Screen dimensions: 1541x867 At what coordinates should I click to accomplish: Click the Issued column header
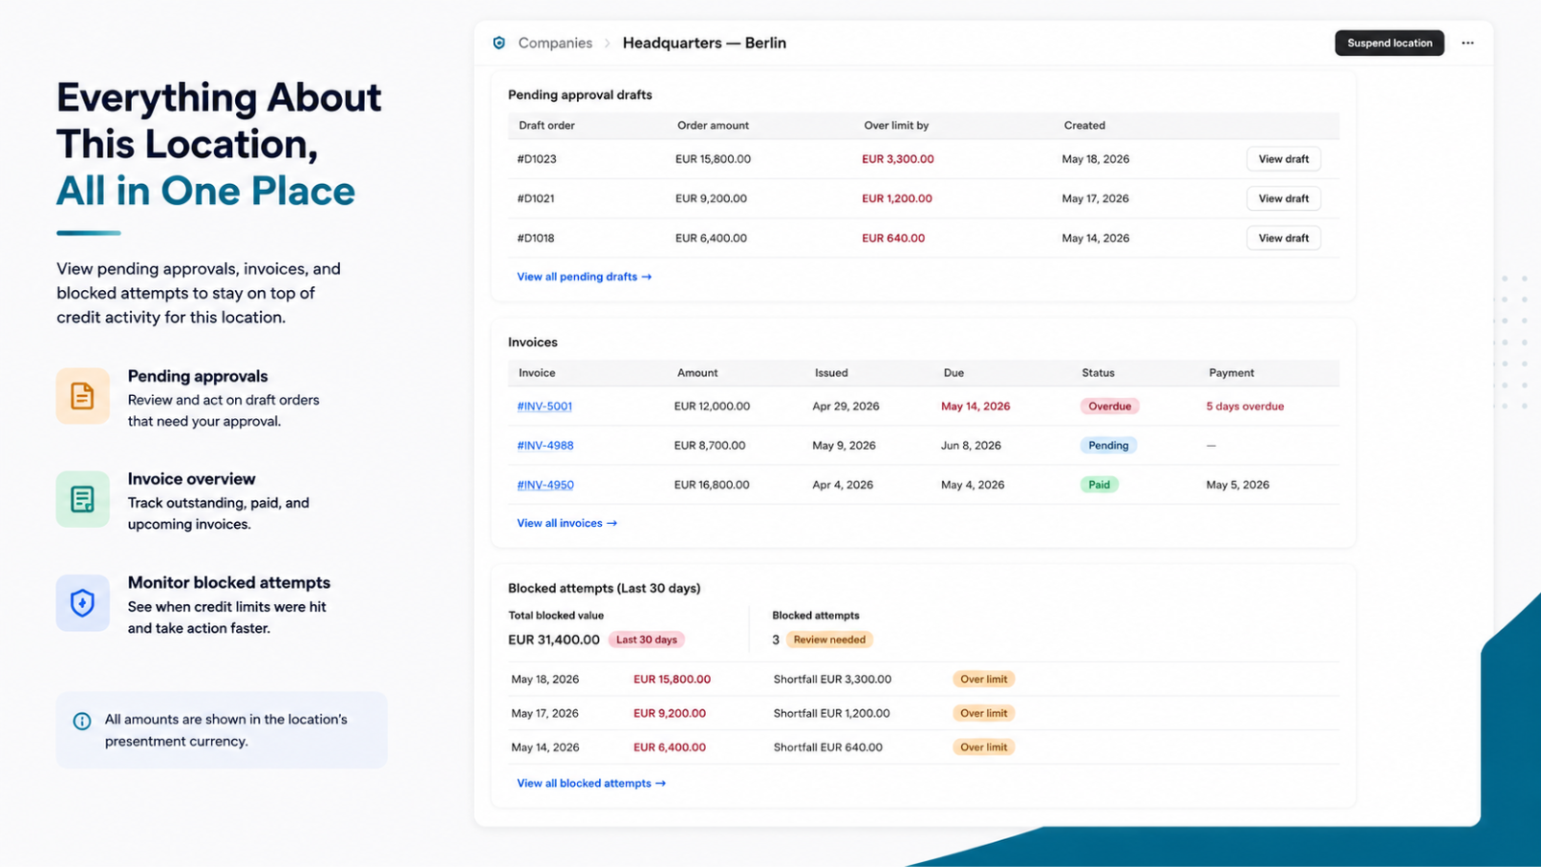pos(831,373)
